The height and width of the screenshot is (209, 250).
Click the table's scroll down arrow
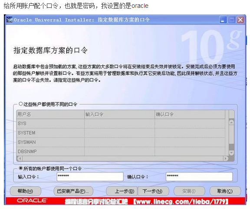pos(231,153)
